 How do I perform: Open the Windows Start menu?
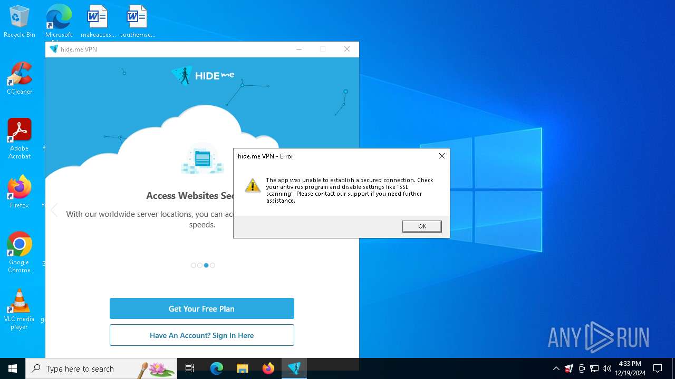(x=13, y=368)
